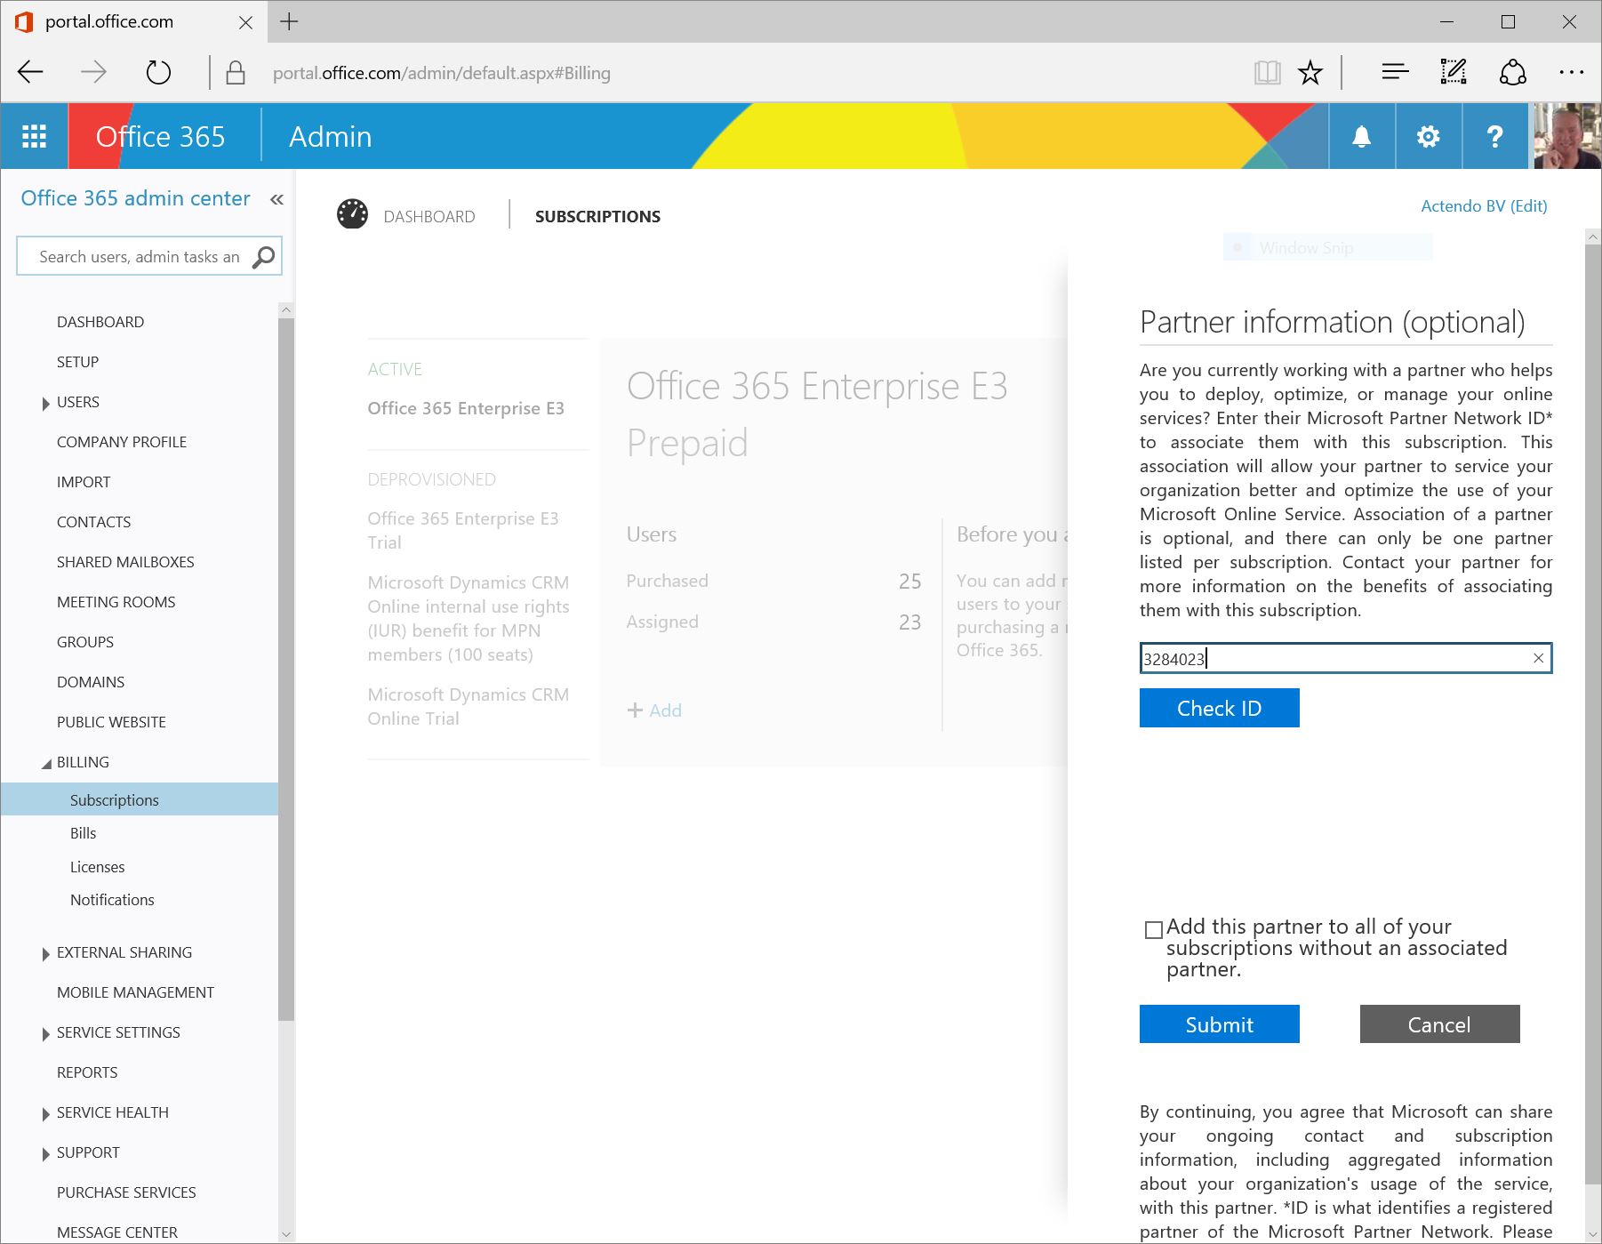Click the browser address bar URL
Image resolution: width=1602 pixels, height=1244 pixels.
[441, 73]
